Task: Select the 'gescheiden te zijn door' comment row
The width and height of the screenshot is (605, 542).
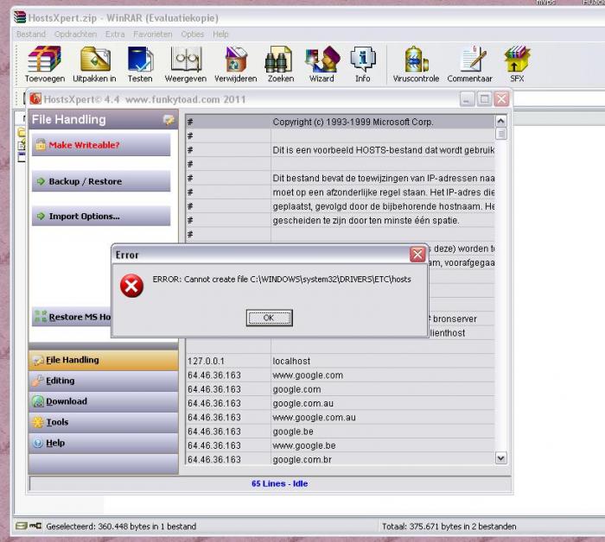Action: point(341,220)
